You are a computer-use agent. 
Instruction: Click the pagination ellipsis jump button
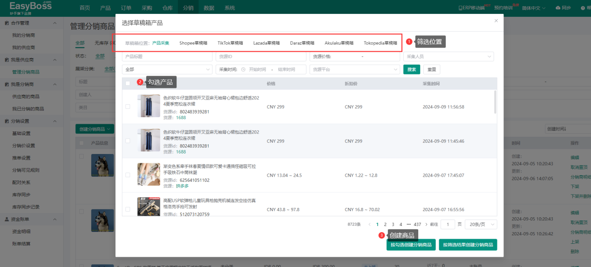point(408,224)
